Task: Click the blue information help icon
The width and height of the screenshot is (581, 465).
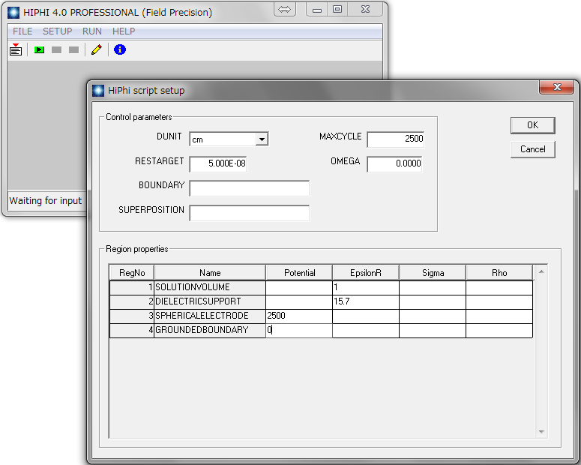Action: click(x=120, y=49)
